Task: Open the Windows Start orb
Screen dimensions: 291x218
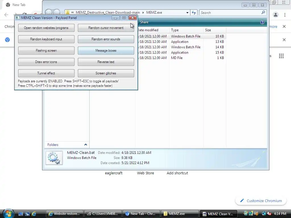Action: coord(8,213)
